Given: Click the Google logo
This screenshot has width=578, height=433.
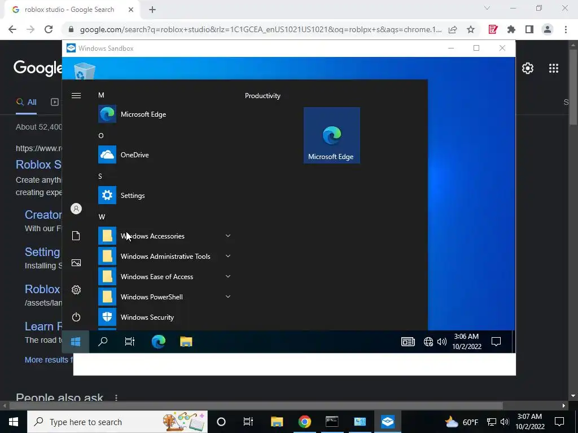Looking at the screenshot, I should 38,68.
